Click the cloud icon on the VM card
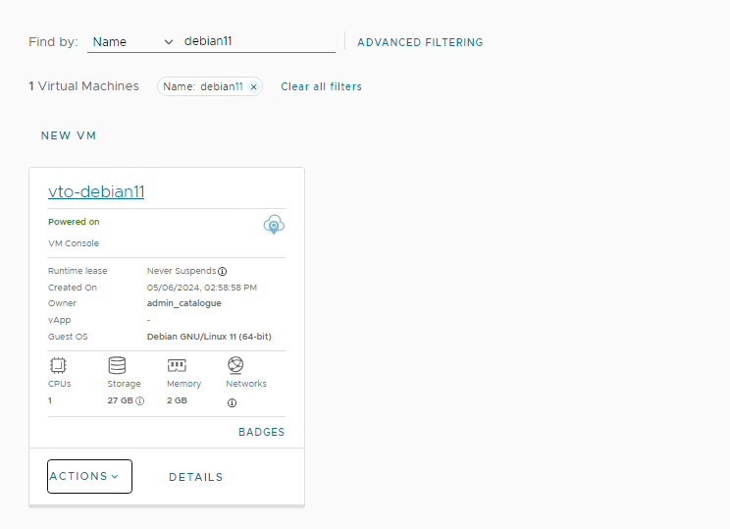 pyautogui.click(x=274, y=225)
